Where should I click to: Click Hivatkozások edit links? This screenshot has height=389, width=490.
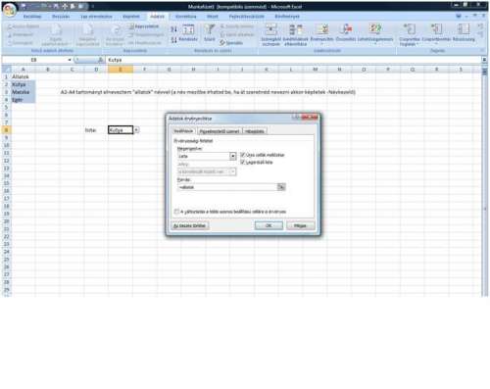pyautogui.click(x=144, y=43)
